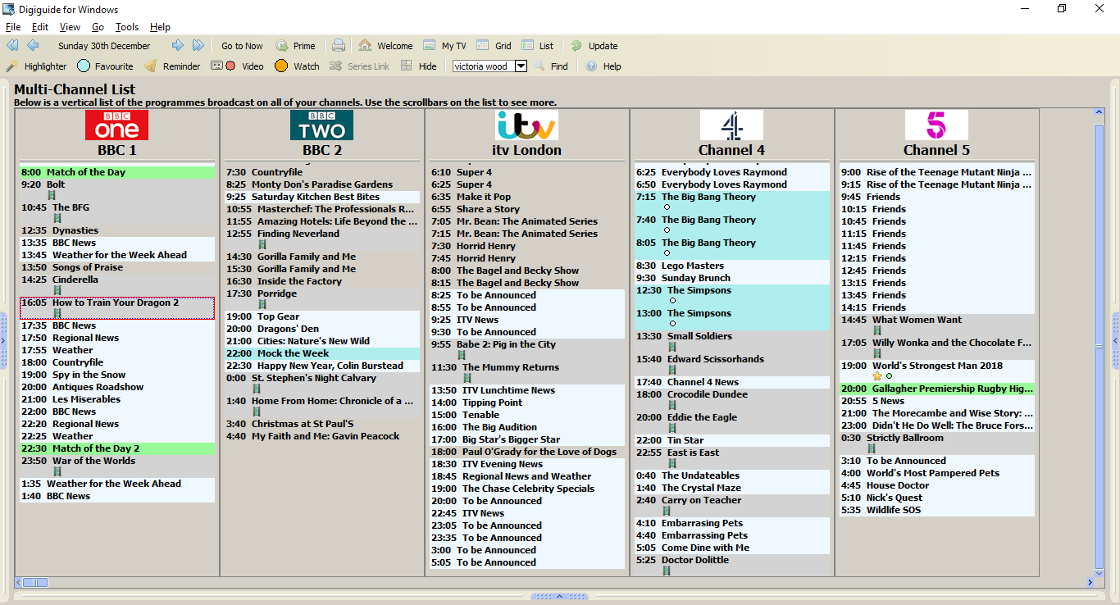Click the Video recorder icon
Viewport: 1120px width, 605px height.
click(223, 66)
